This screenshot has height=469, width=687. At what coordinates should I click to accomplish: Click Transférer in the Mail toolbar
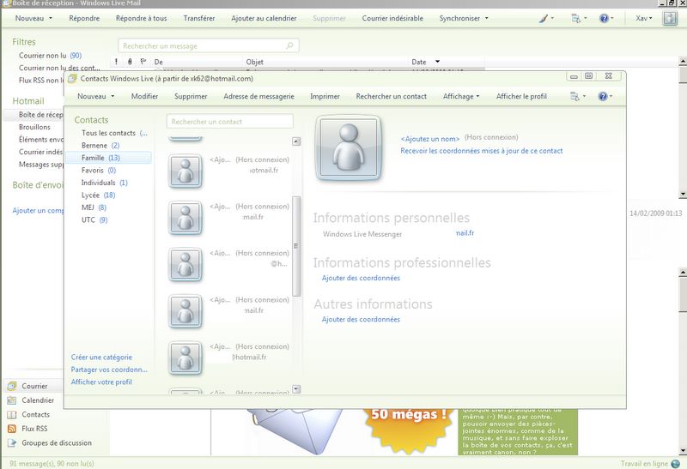tap(199, 18)
